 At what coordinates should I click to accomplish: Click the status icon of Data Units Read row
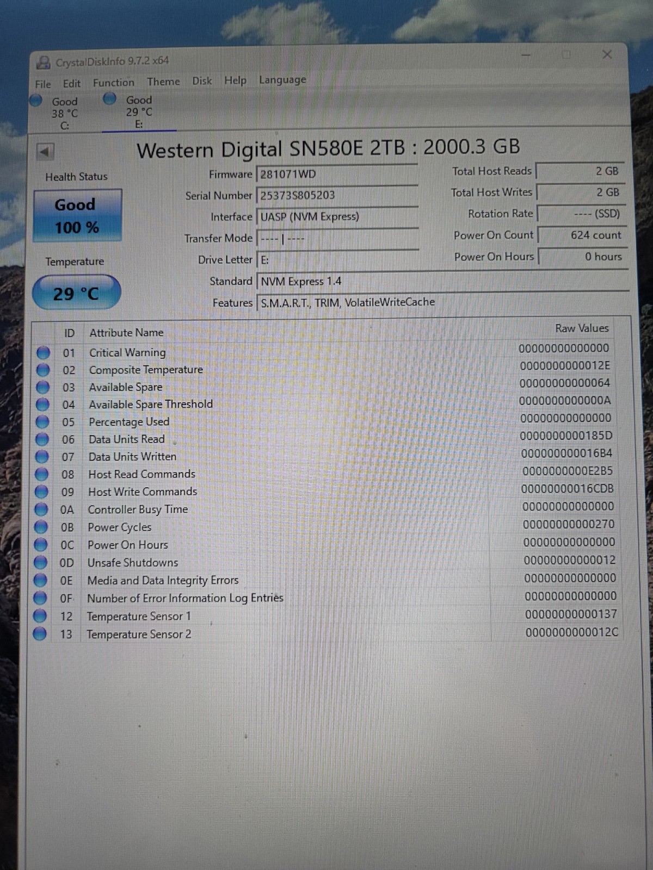coord(42,439)
